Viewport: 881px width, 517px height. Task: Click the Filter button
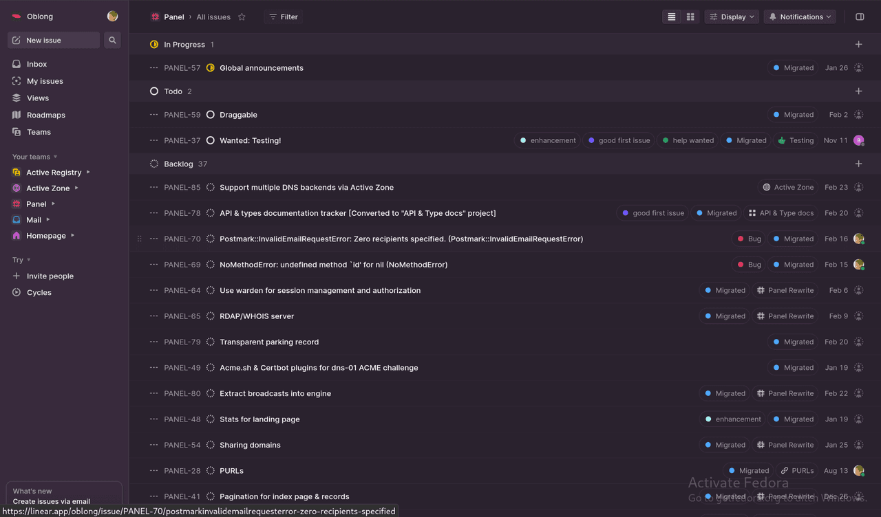283,17
